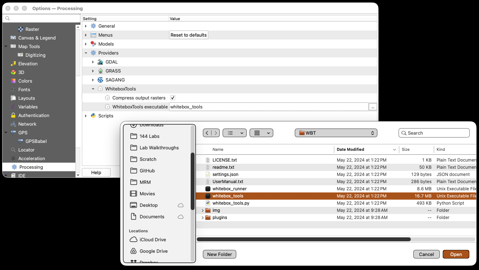Click the Colors palette icon in sidebar
Viewport: 479px width, 270px height.
click(x=13, y=81)
